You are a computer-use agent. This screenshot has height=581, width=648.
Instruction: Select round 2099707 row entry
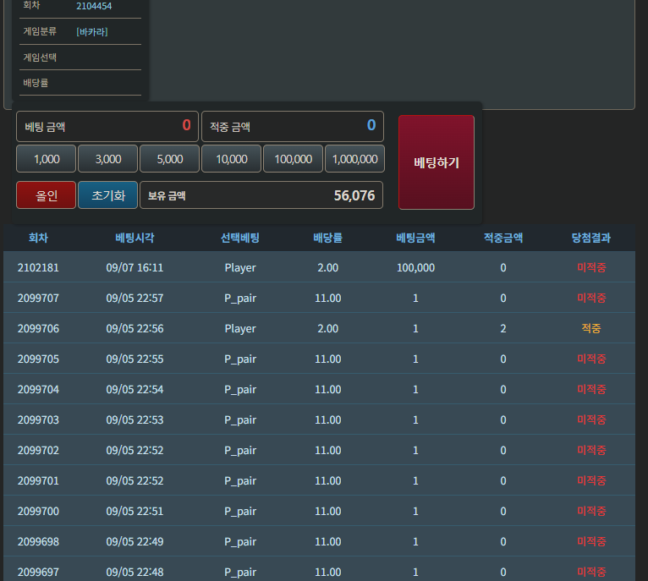38,298
